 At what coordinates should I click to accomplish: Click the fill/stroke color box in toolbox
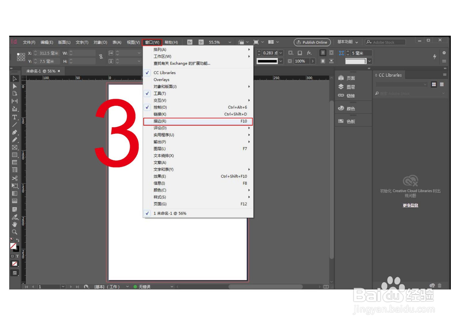(x=14, y=247)
